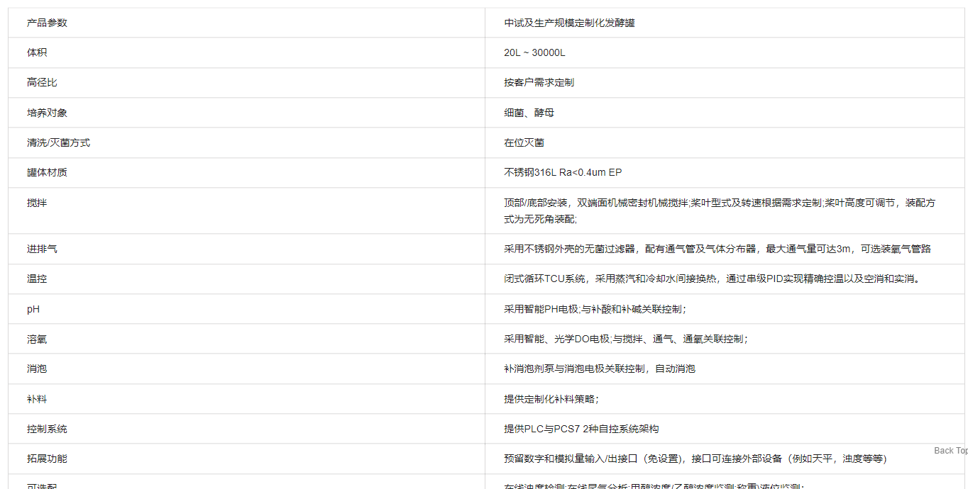Viewport: 968px width, 489px height.
Task: Click the 搅拌 row label
Action: point(37,203)
